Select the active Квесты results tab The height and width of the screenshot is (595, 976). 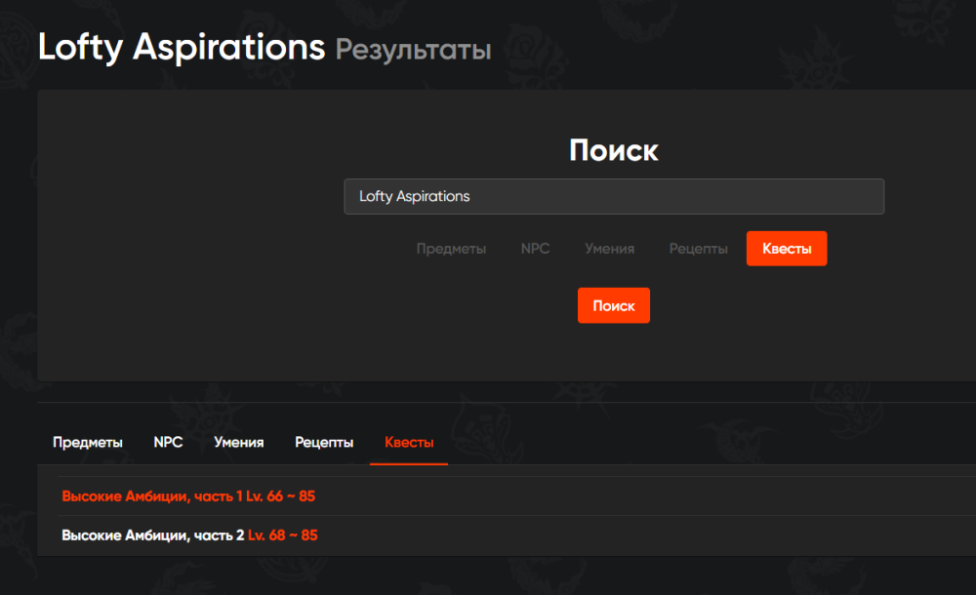[x=409, y=442]
